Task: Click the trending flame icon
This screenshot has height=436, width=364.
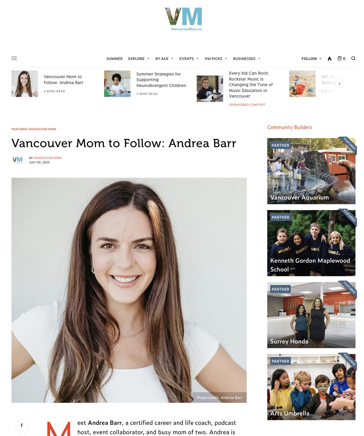Action: (330, 58)
